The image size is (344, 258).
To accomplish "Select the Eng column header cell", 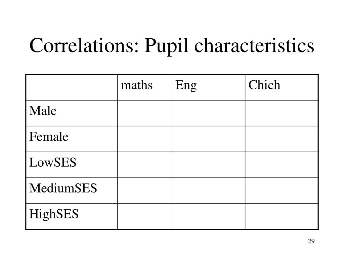I will point(208,88).
